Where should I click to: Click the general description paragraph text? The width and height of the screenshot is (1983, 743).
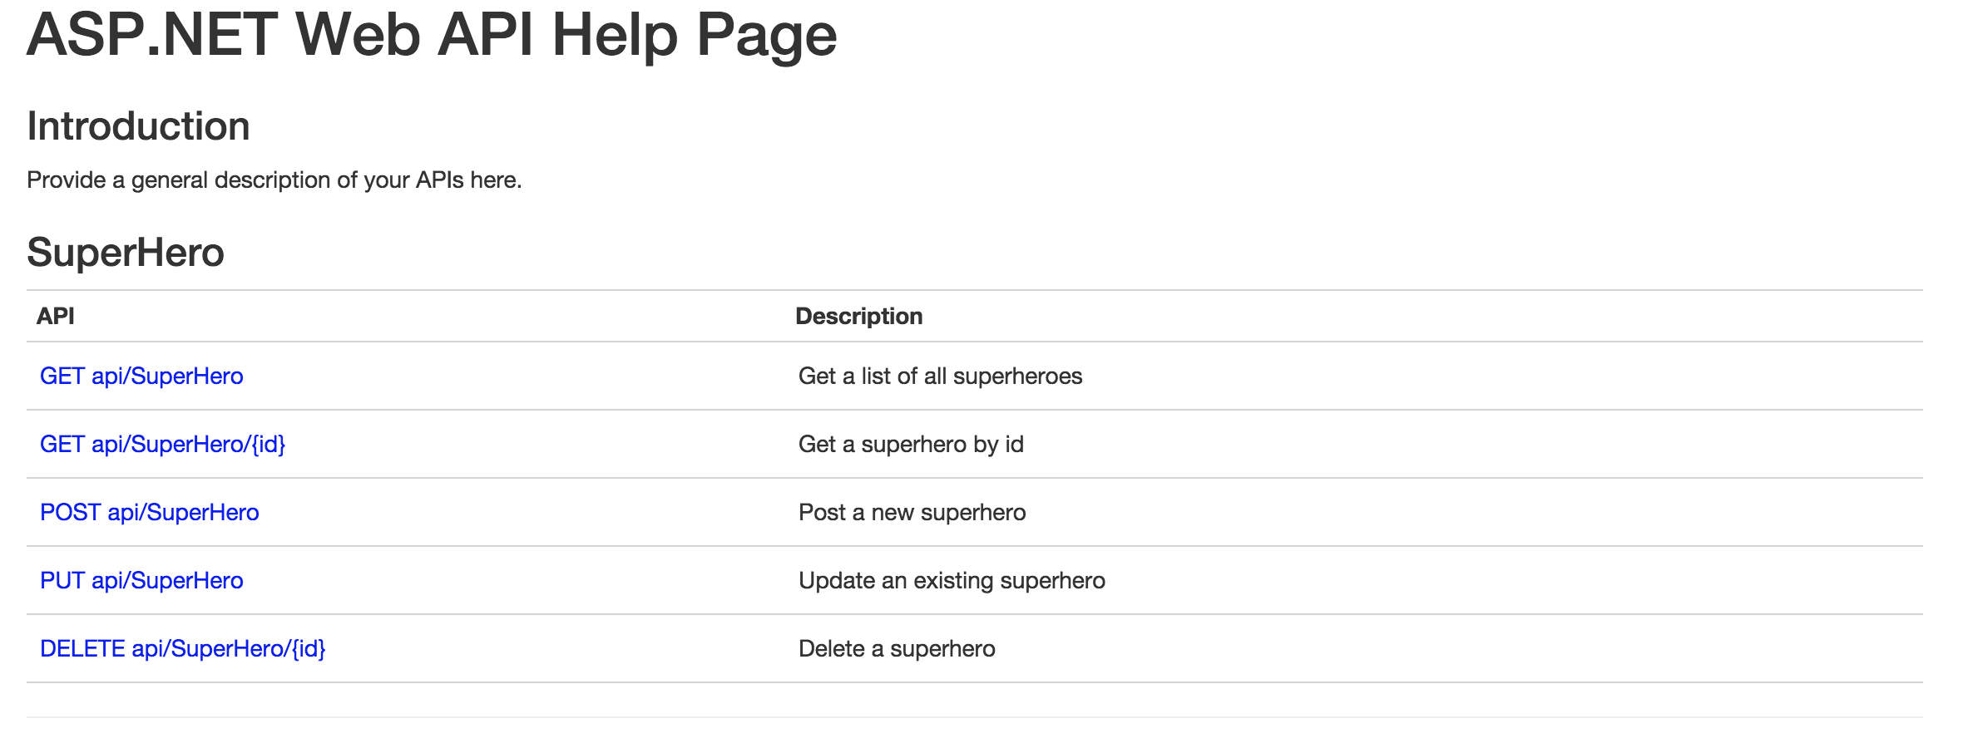[274, 180]
